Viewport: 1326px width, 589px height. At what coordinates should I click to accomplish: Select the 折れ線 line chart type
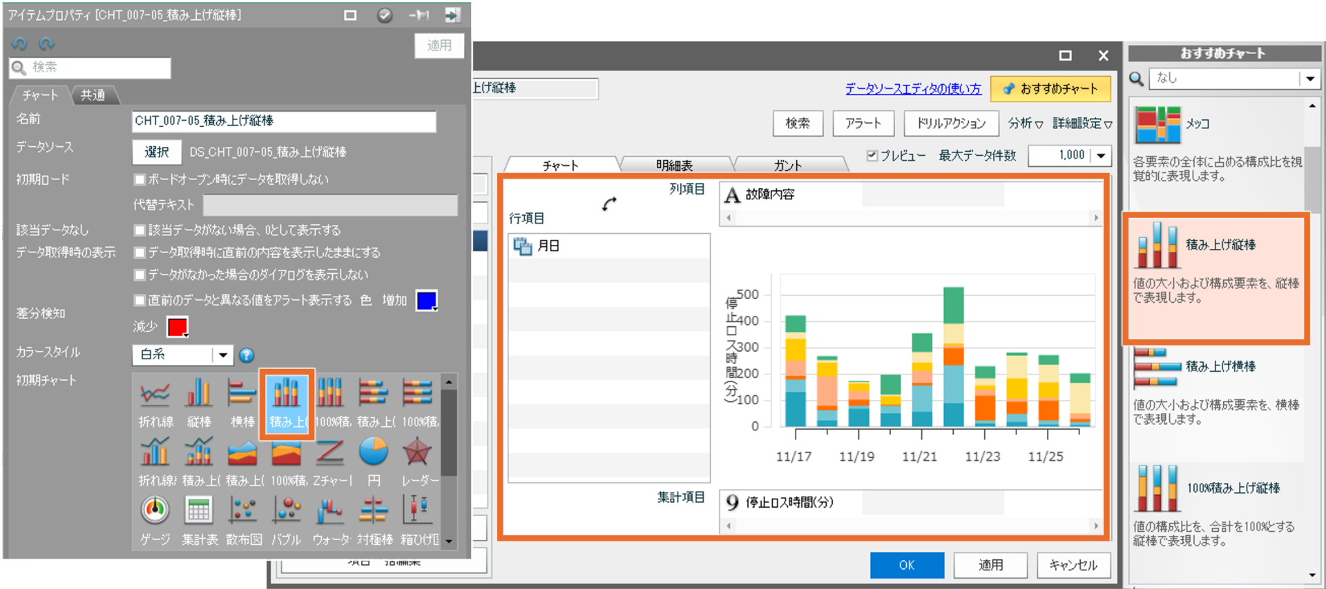155,402
